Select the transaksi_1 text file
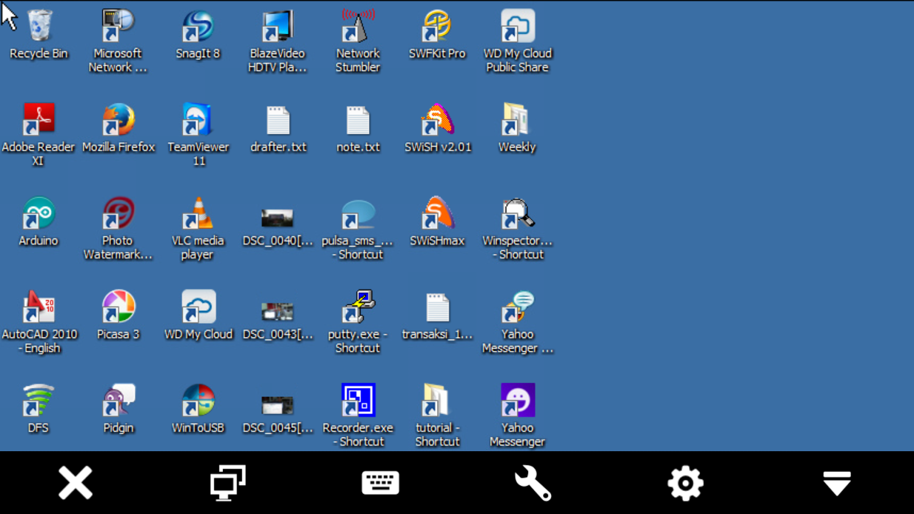 [x=438, y=308]
